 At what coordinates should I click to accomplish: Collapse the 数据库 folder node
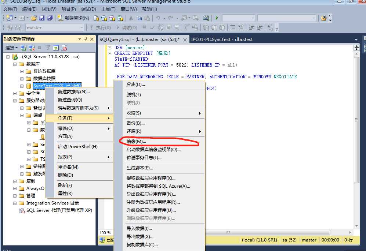[15, 64]
